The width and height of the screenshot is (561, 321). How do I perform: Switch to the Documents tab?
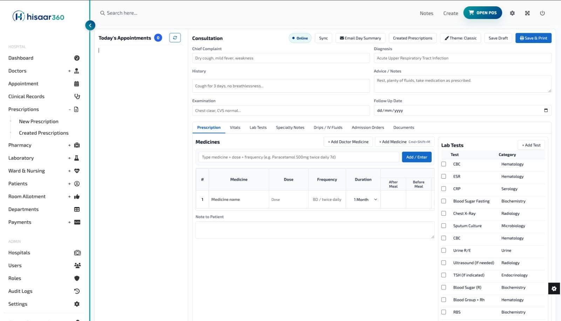(x=404, y=128)
